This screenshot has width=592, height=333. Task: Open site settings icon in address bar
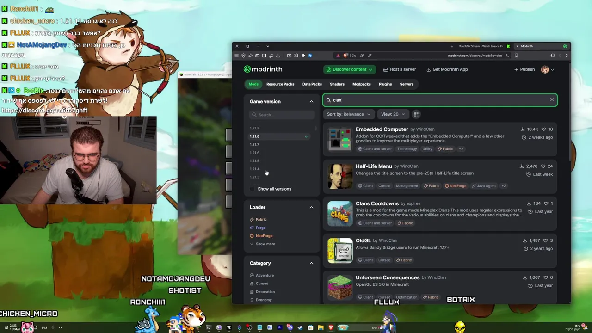[507, 55]
